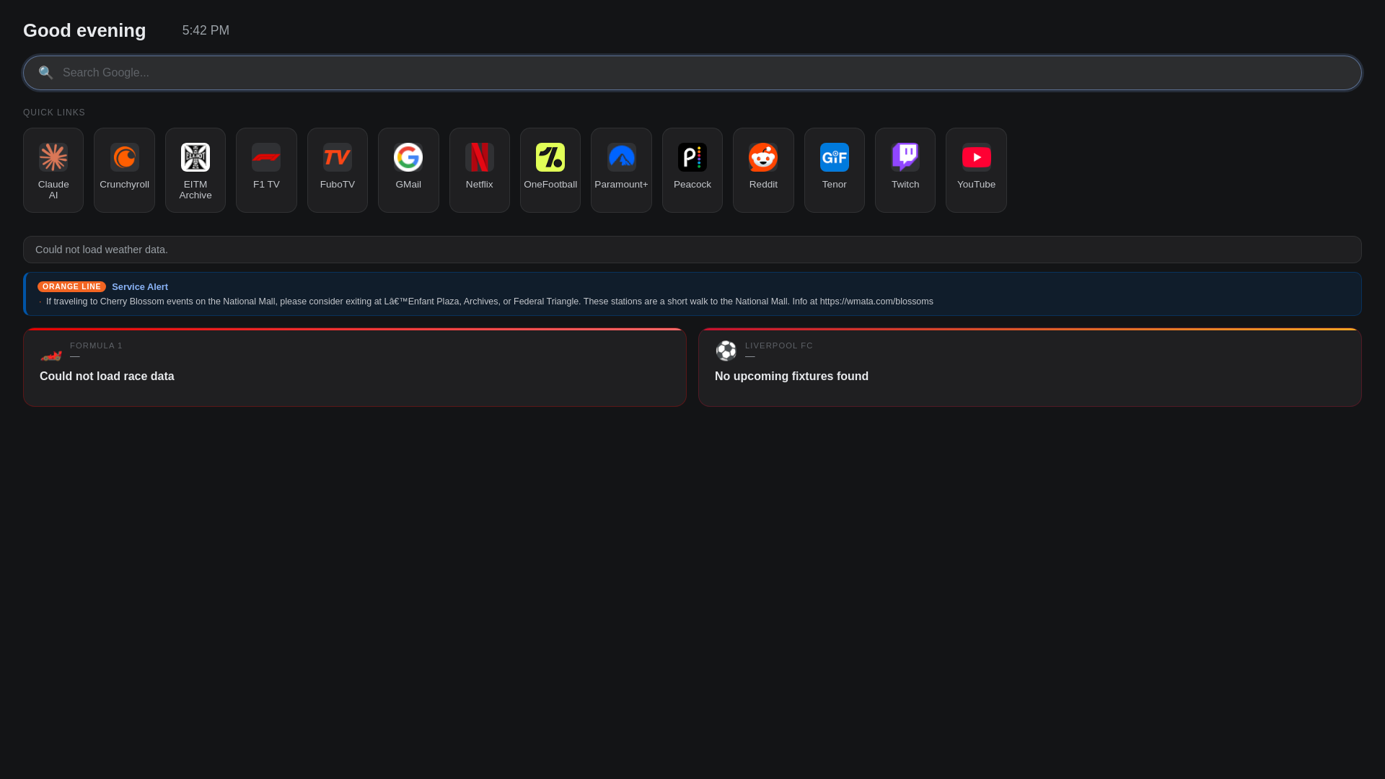This screenshot has height=779, width=1385.
Task: Launch the Twitch icon
Action: 905,157
